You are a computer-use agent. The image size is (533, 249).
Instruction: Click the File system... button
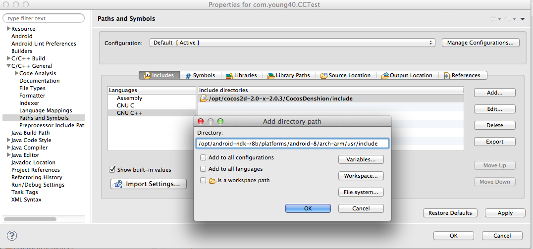361,192
